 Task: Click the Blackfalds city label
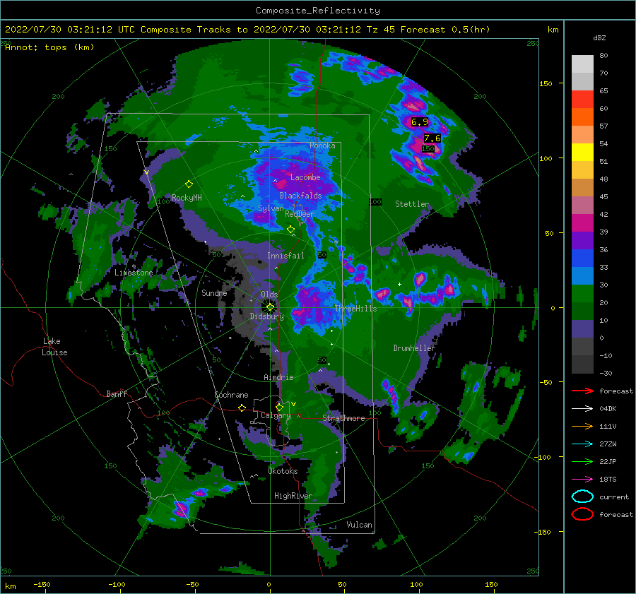point(300,196)
